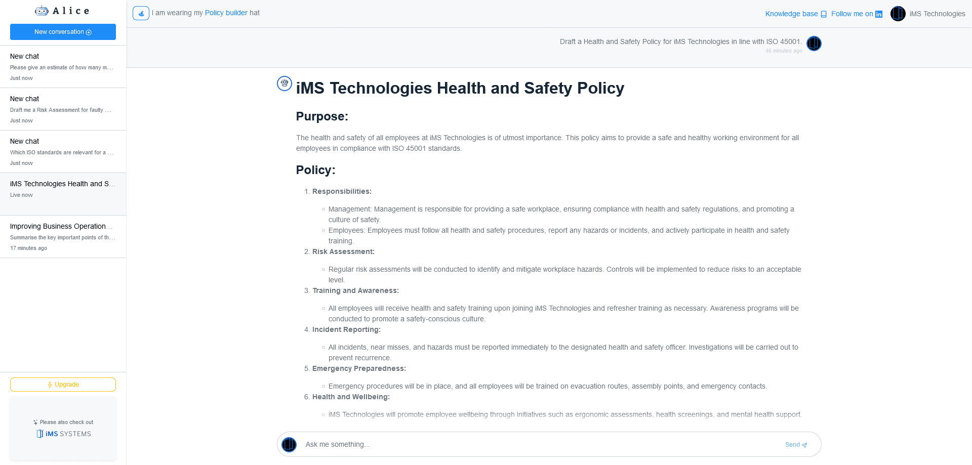This screenshot has height=465, width=972.
Task: Click the iMS Systems logo icon
Action: click(x=39, y=434)
